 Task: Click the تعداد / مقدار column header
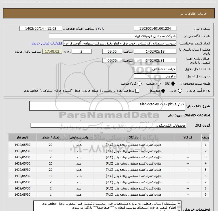tap(50, 137)
